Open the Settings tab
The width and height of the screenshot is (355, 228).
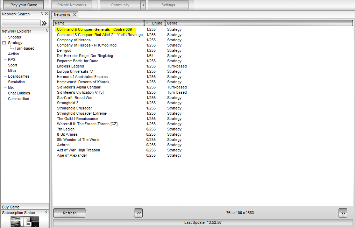coord(168,5)
